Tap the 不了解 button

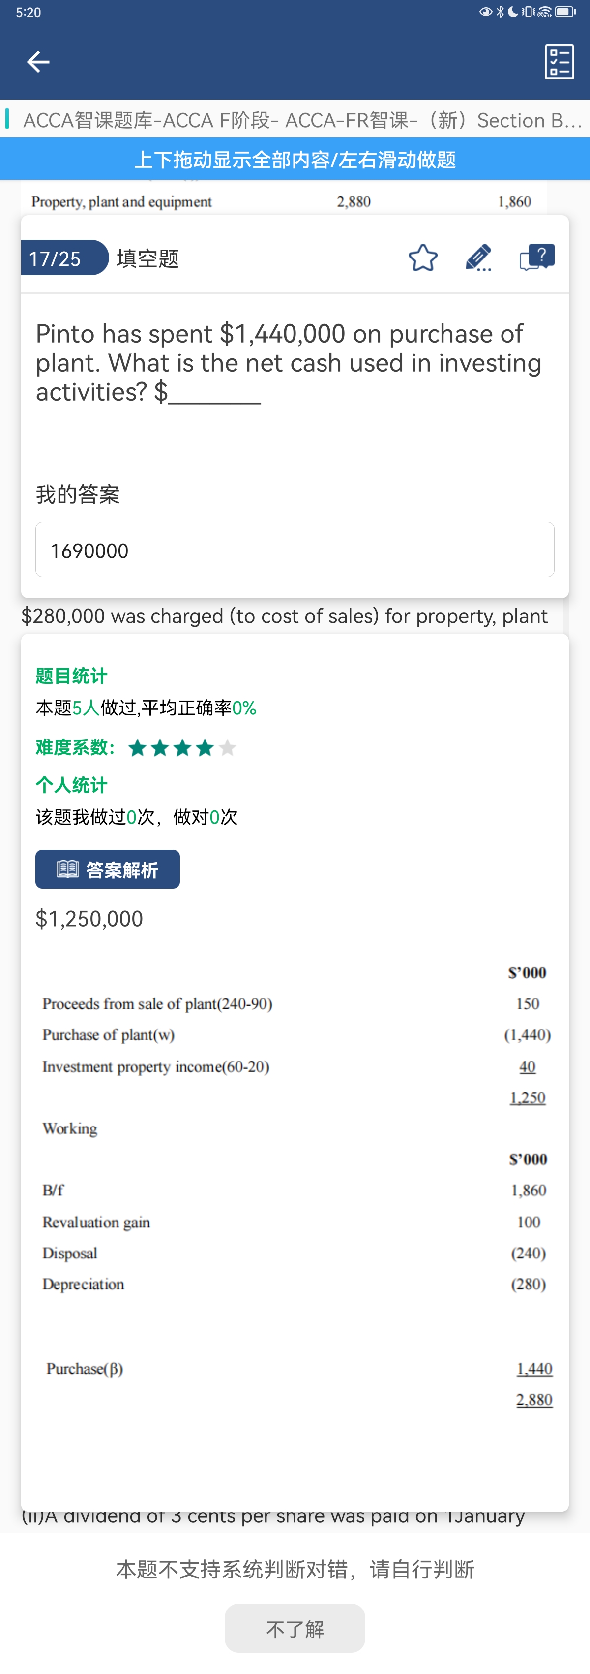pos(295,1628)
